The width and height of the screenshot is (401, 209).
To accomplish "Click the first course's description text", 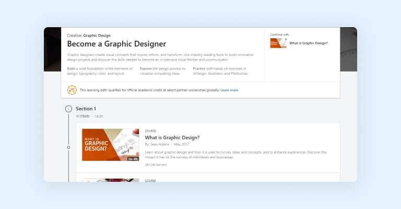I will [x=235, y=154].
